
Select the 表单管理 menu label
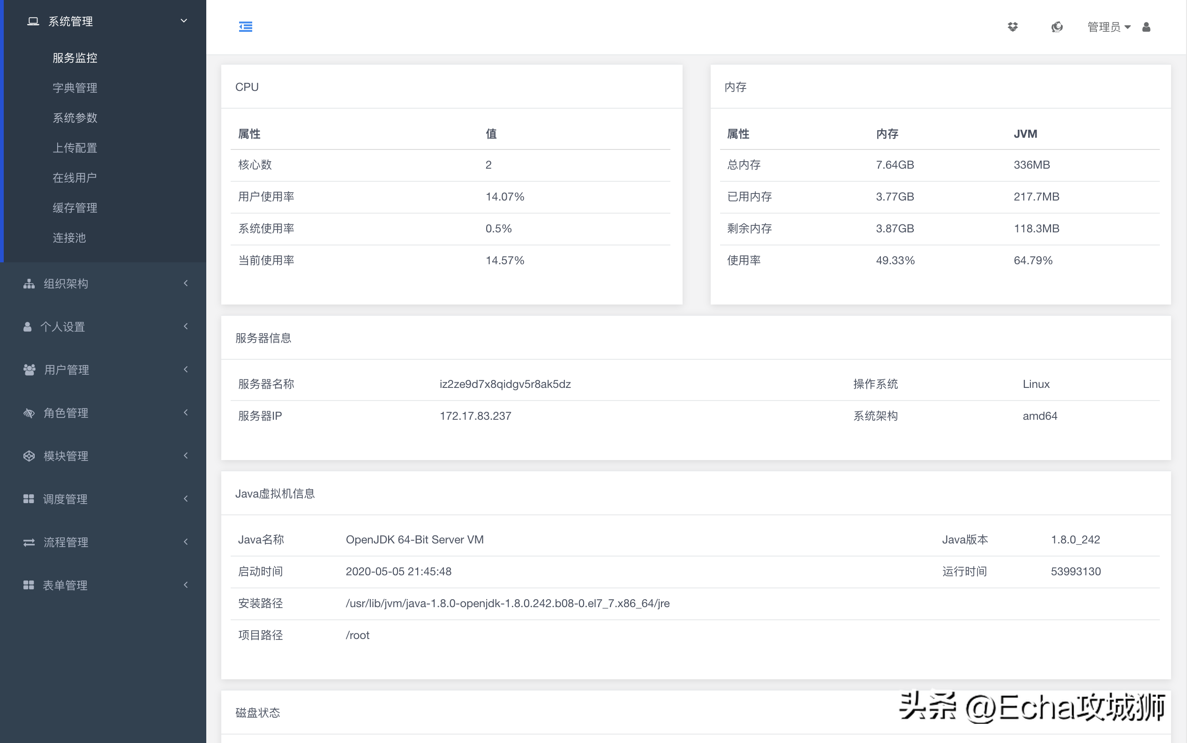click(x=65, y=585)
